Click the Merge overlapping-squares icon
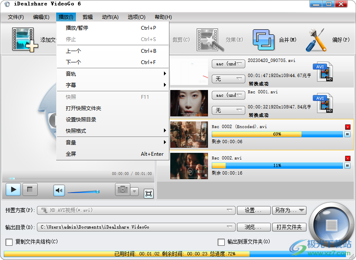Image resolution: width=356 pixels, height=260 pixels. pyautogui.click(x=263, y=40)
